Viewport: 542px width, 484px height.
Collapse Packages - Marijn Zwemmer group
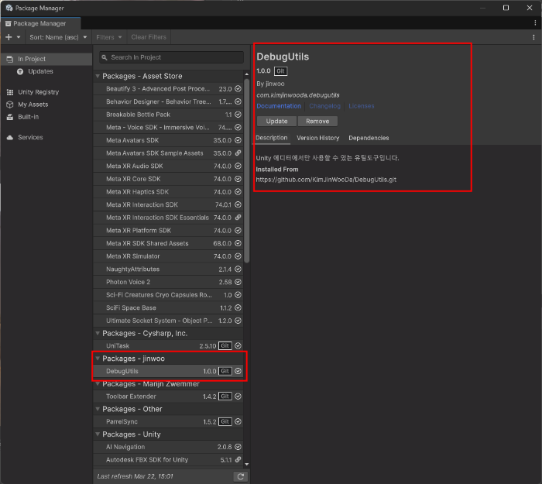click(x=98, y=384)
